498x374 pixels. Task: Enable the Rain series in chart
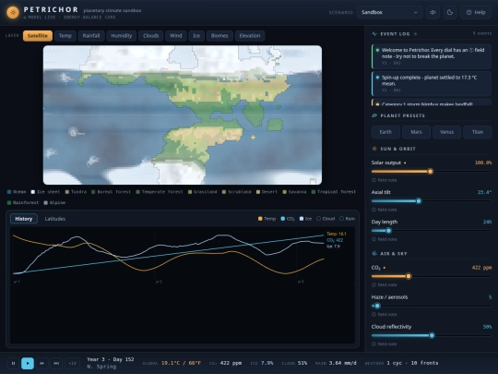347,219
